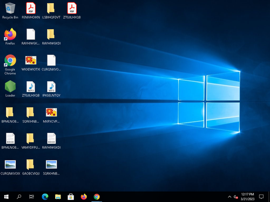Show hidden system tray icons
The image size is (270, 202).
(230, 197)
